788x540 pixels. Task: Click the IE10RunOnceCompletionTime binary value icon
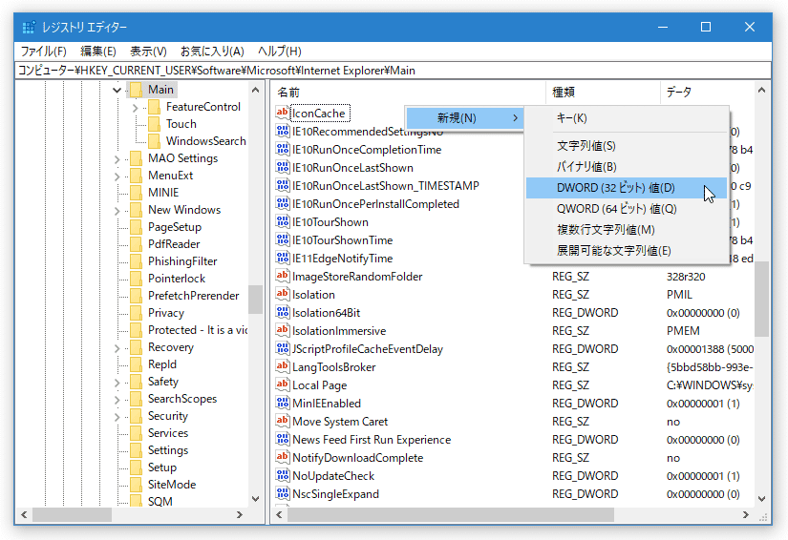pyautogui.click(x=283, y=149)
